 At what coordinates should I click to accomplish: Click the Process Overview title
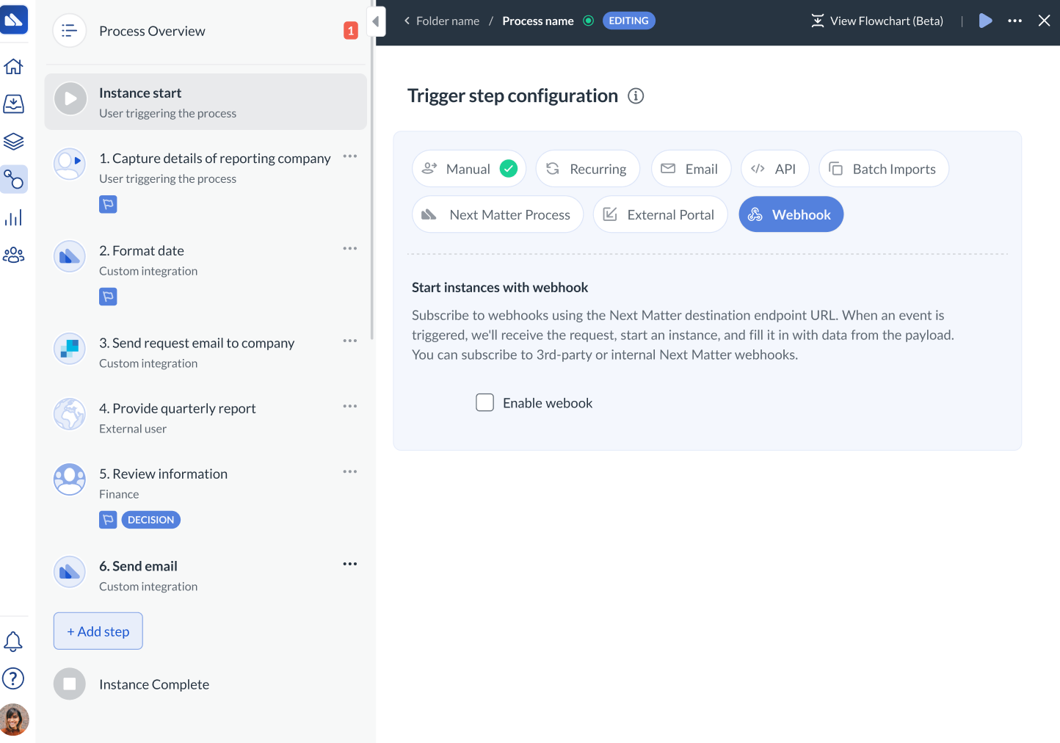tap(152, 31)
